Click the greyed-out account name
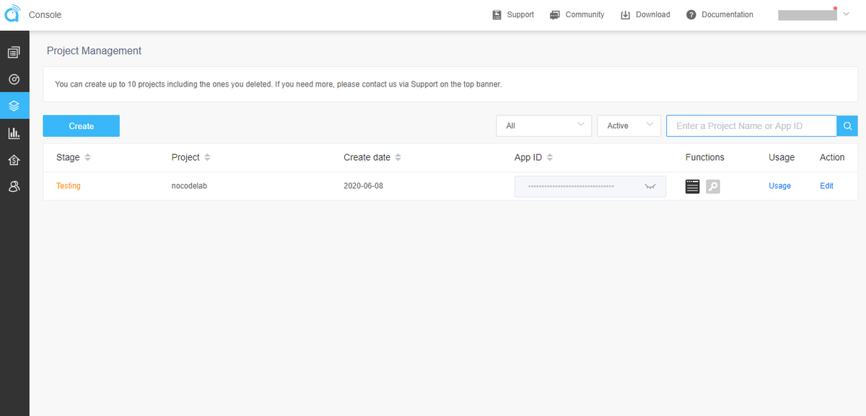The height and width of the screenshot is (416, 866). [807, 15]
